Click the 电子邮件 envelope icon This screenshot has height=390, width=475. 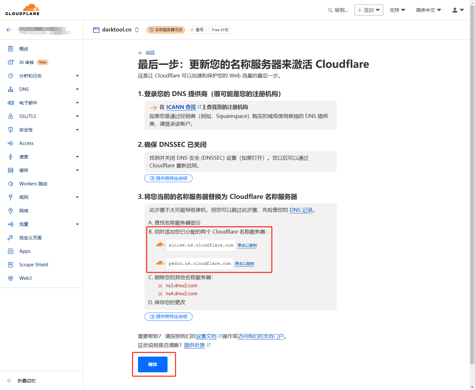pyautogui.click(x=11, y=103)
